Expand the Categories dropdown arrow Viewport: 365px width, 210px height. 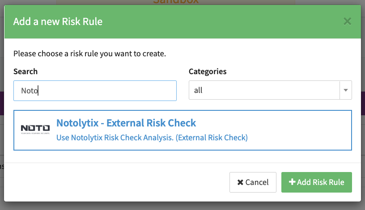pyautogui.click(x=345, y=90)
